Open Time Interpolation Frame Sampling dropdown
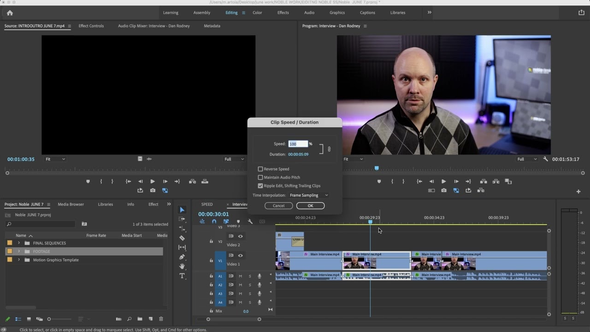This screenshot has width=590, height=332. [x=309, y=195]
